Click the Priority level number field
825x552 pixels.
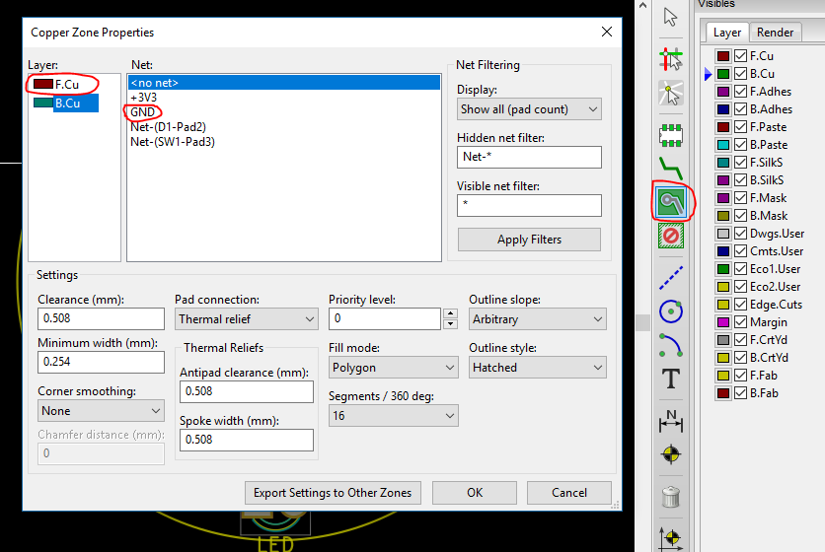coord(385,318)
